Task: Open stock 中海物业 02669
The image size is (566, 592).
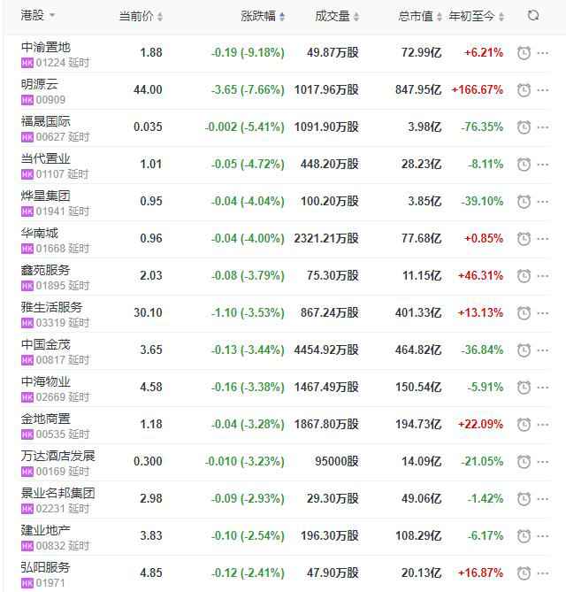Action: pyautogui.click(x=55, y=388)
